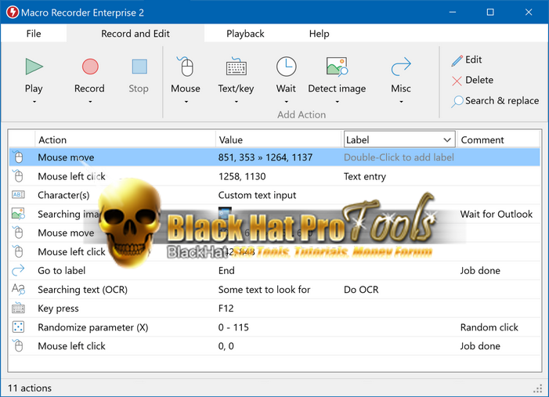The width and height of the screenshot is (549, 397).
Task: Select the 'Go to label' action row
Action: [61, 270]
